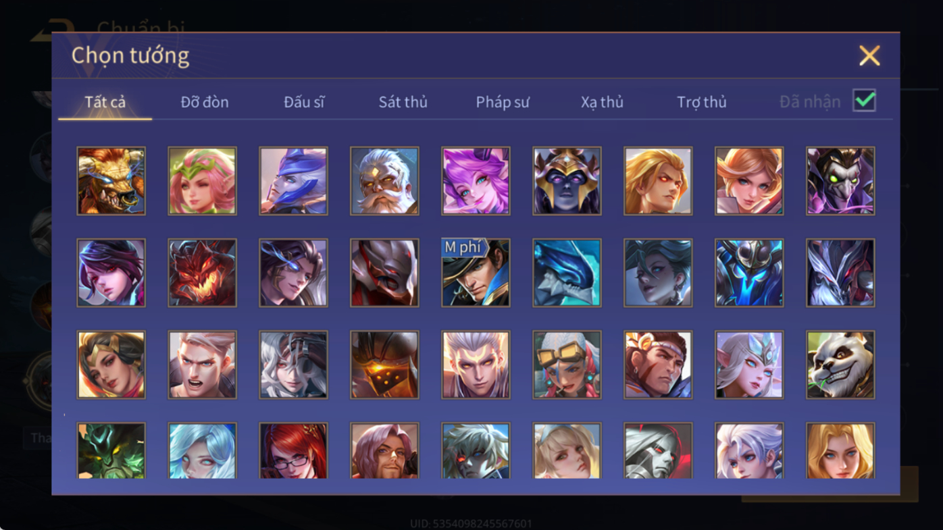The image size is (943, 530).
Task: Pick the hero marked M phí
Action: 476,273
